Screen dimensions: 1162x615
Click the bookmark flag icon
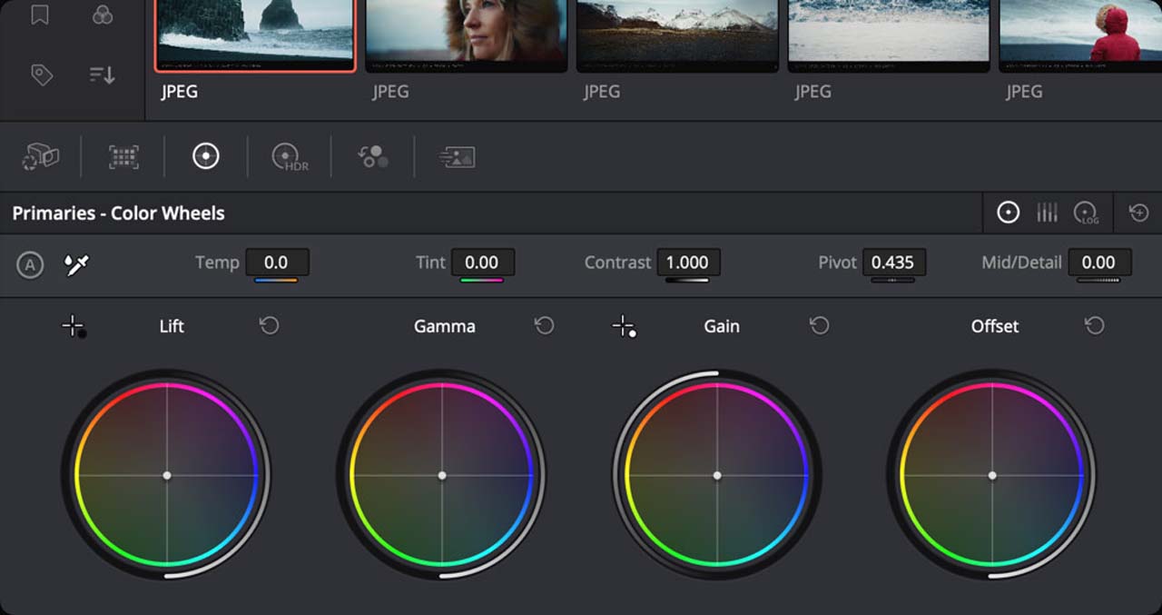pyautogui.click(x=40, y=15)
